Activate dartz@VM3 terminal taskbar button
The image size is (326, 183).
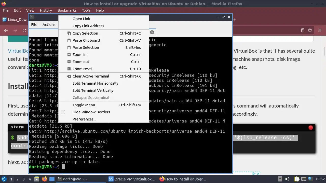pos(80,179)
